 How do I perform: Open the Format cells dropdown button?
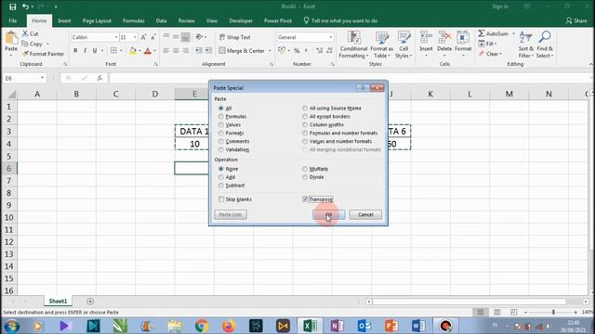[x=463, y=44]
